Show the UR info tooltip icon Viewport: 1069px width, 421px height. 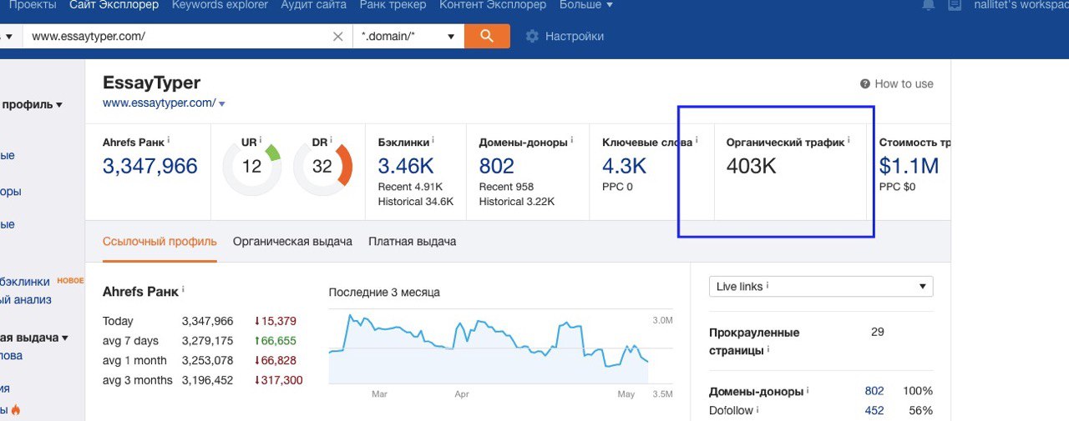[261, 140]
